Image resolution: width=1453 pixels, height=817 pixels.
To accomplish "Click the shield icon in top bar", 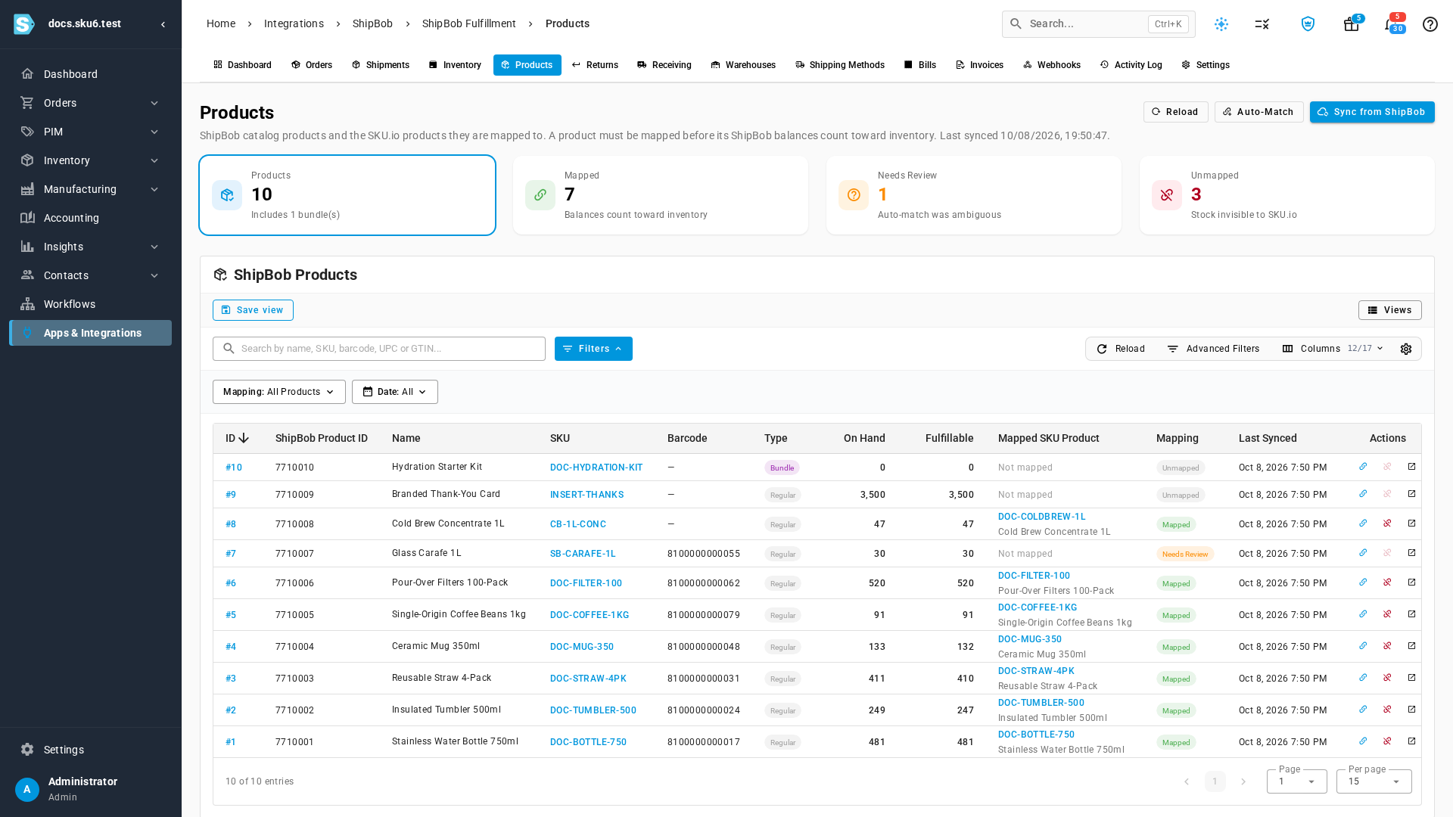I will tap(1308, 24).
